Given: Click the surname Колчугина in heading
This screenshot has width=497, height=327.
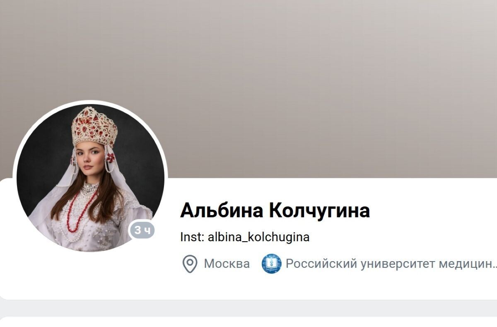Looking at the screenshot, I should 319,210.
